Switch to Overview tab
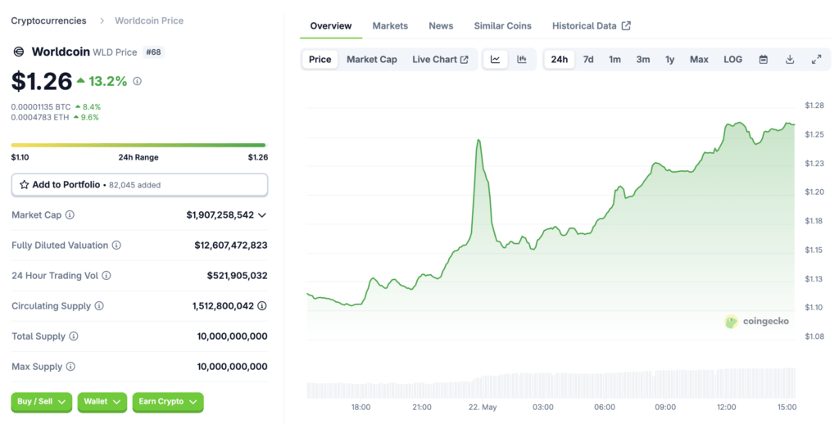The width and height of the screenshot is (839, 424). pos(331,25)
